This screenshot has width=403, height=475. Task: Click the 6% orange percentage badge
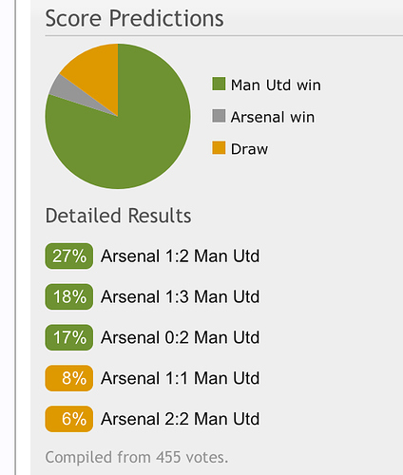(x=69, y=419)
